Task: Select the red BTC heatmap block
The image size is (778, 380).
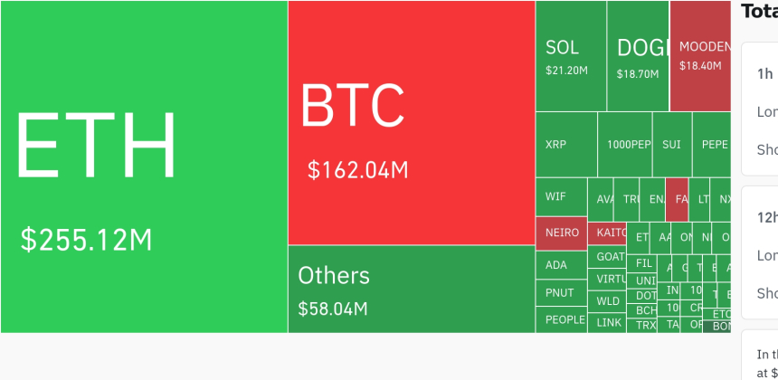Action: coord(411,122)
